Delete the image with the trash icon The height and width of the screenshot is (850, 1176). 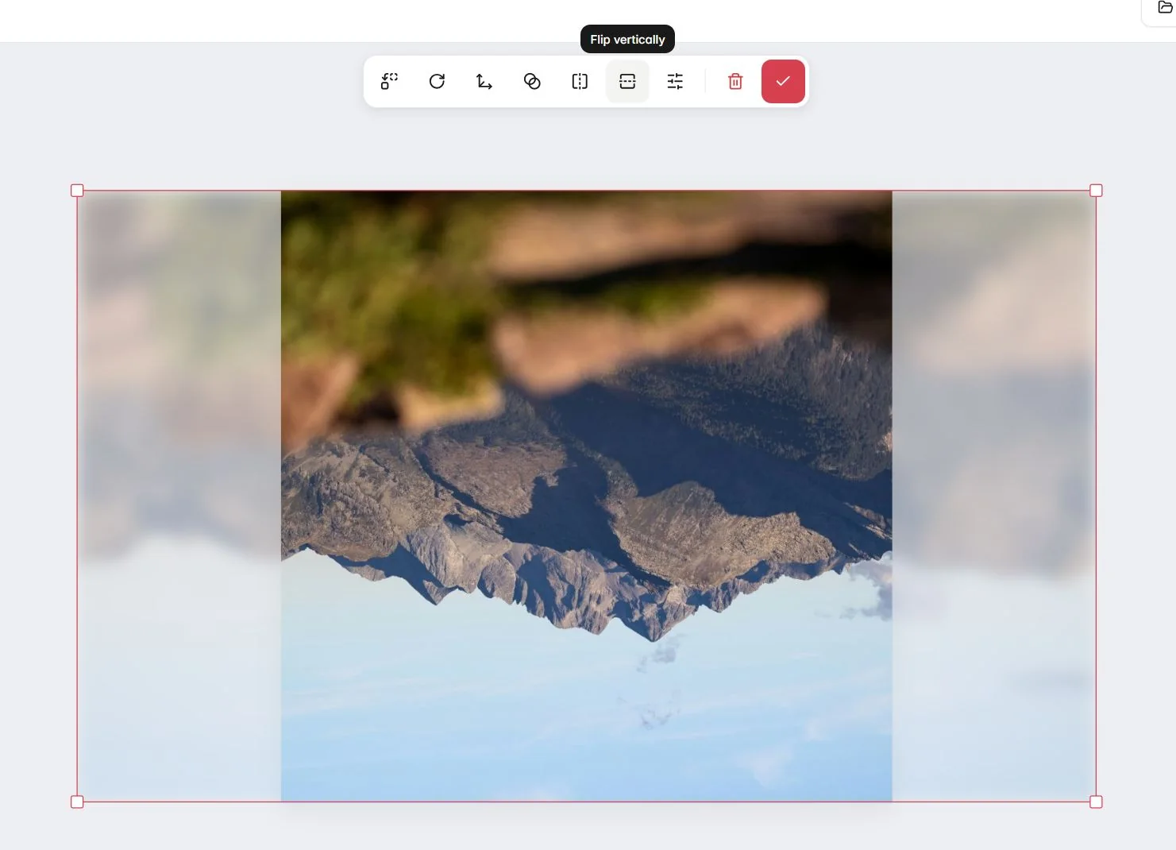[735, 81]
